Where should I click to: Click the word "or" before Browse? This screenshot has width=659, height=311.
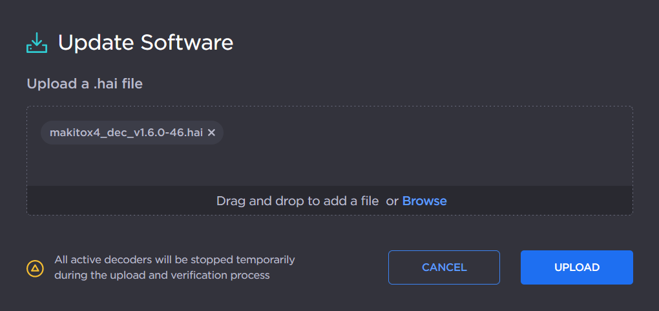[x=392, y=201]
